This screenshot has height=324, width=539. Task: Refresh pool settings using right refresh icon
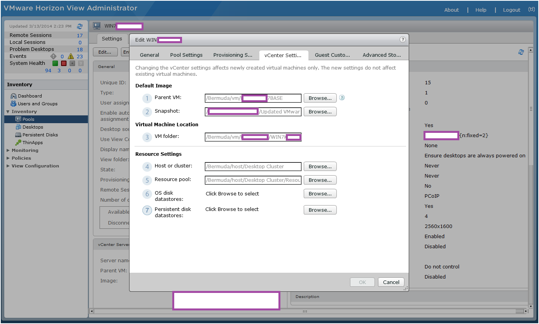[x=521, y=52]
